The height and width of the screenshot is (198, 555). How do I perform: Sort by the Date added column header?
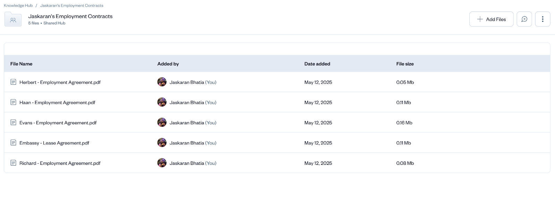[x=317, y=64]
